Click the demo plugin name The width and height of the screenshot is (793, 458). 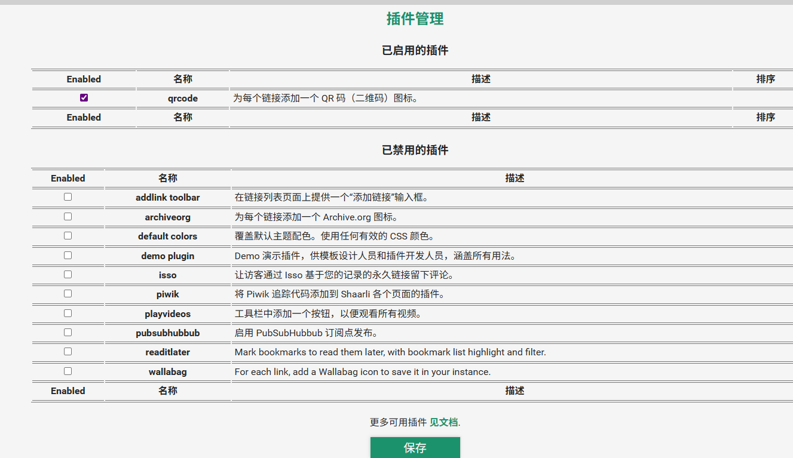click(x=168, y=256)
